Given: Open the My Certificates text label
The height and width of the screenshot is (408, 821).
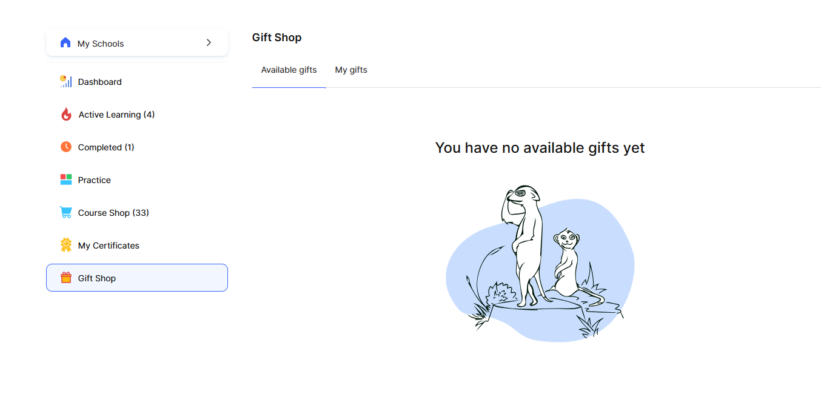Looking at the screenshot, I should point(109,246).
